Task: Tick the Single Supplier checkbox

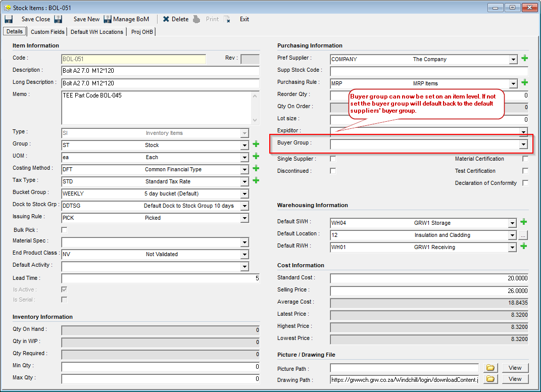Action: [x=333, y=159]
